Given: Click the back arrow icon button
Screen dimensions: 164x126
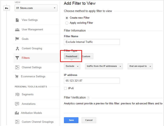Looking at the screenshot, I should coord(6,8).
